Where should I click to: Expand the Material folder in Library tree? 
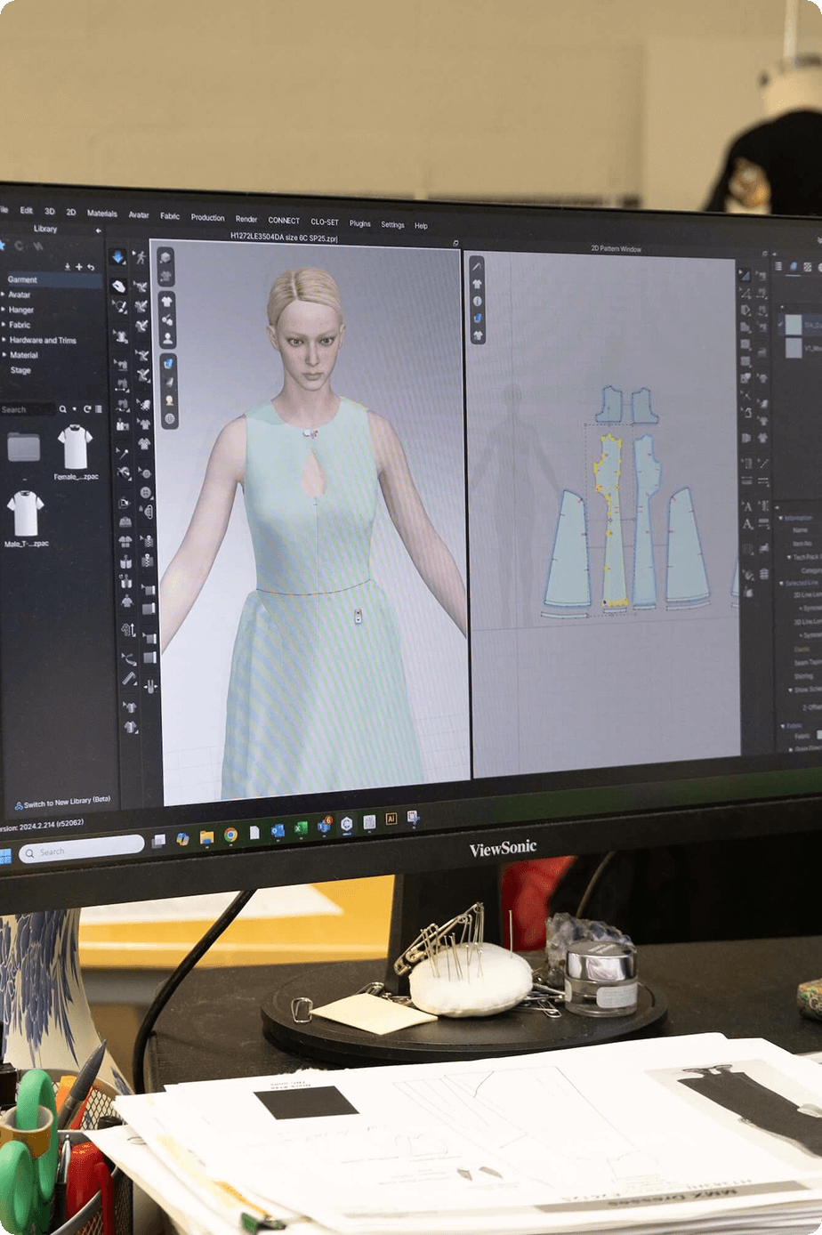coord(4,355)
